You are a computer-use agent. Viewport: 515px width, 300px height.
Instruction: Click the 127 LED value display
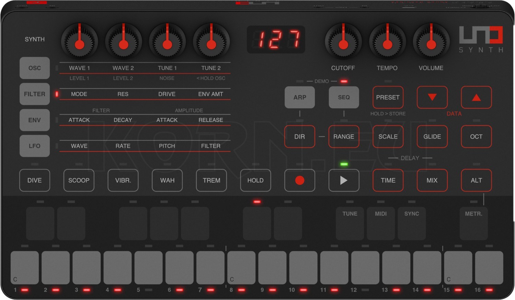point(276,39)
